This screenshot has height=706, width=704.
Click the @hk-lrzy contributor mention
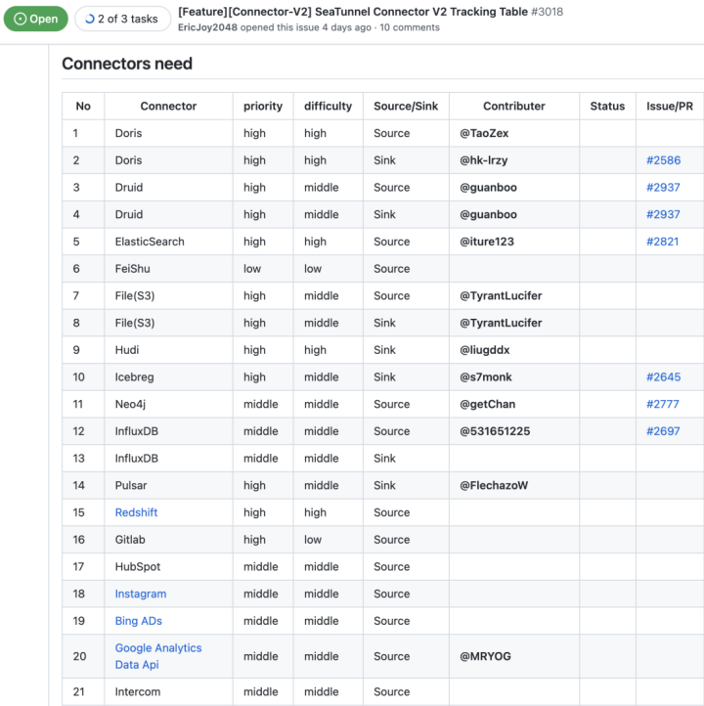click(484, 160)
